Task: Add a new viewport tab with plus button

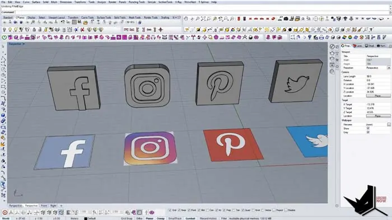Action: pyautogui.click(x=61, y=205)
